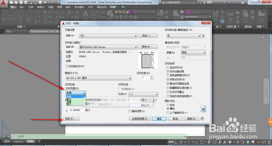This screenshot has width=272, height=146.
Task: Uncheck Plot object lineweights
Action: [168, 72]
